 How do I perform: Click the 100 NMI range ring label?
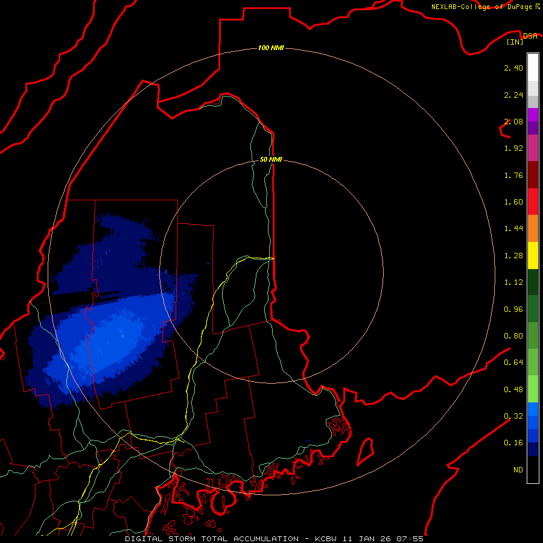pyautogui.click(x=271, y=48)
